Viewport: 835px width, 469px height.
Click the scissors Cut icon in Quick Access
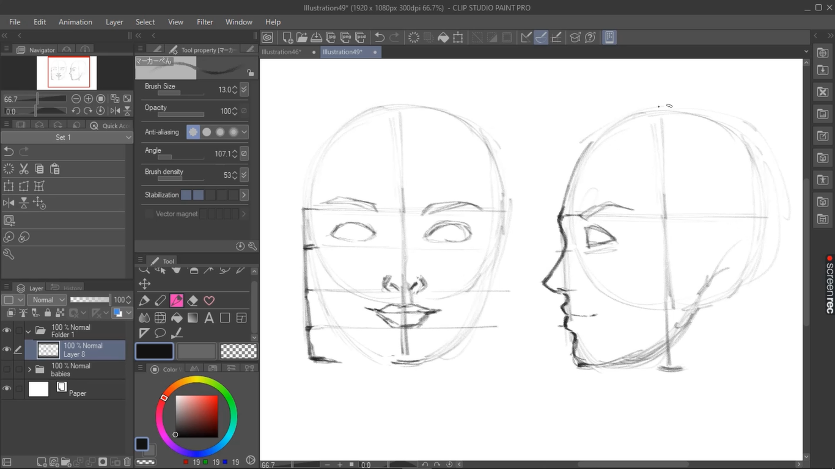[x=24, y=169]
